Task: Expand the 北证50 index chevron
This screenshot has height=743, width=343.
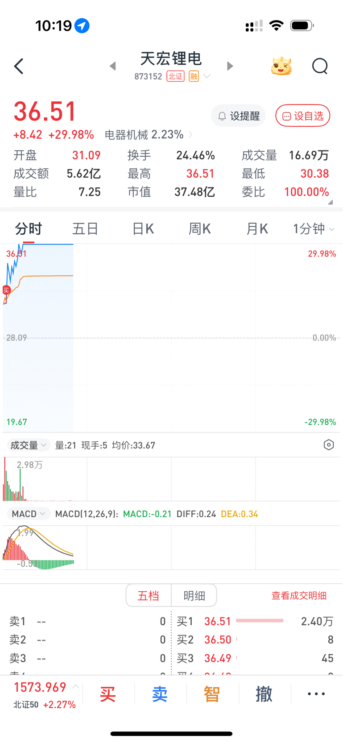Action: 76,687
